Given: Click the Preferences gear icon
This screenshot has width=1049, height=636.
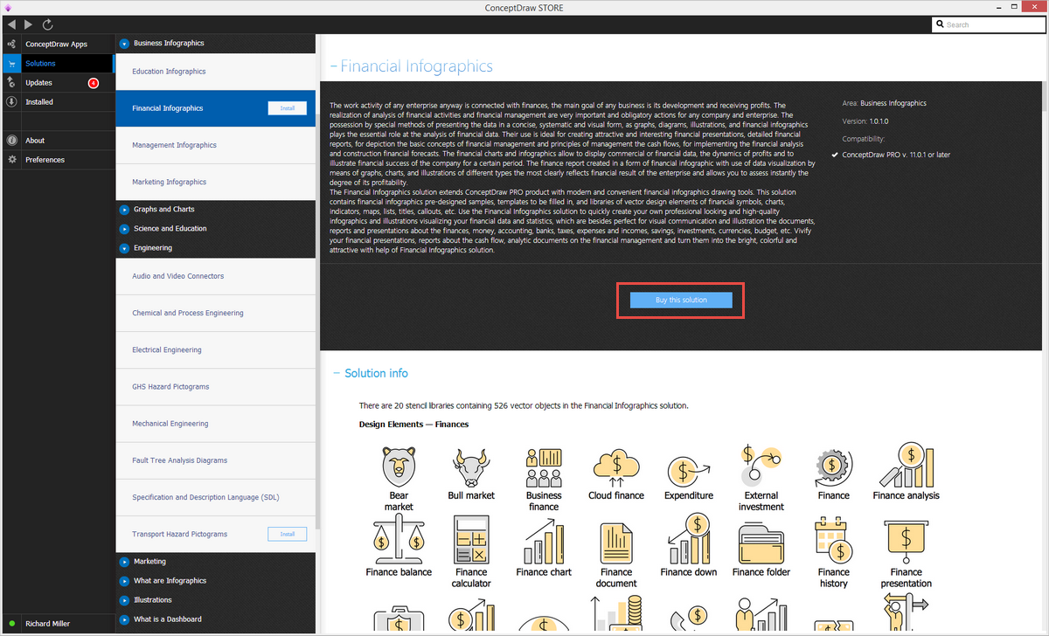Looking at the screenshot, I should (x=11, y=159).
